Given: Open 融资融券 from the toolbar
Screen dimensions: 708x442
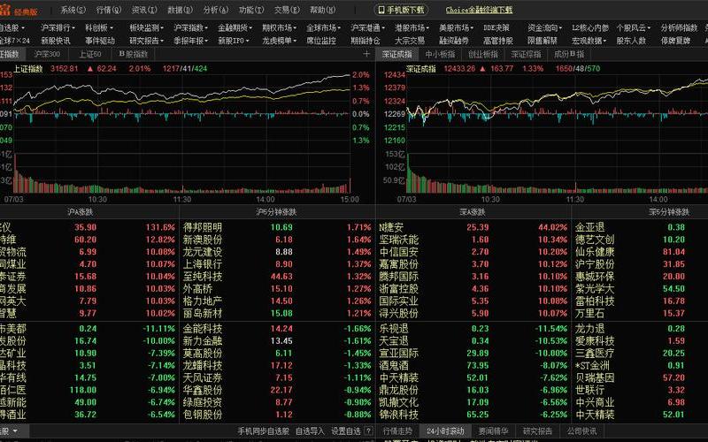Looking at the screenshot, I should click(x=454, y=41).
